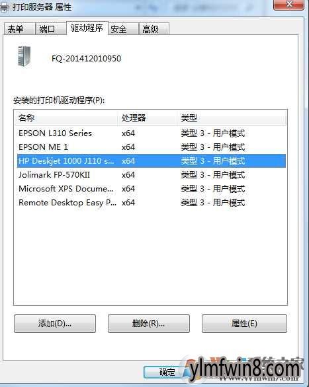Open driver 属性(E) button
The height and width of the screenshot is (387, 309).
tap(244, 324)
